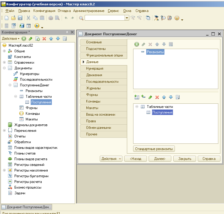
Task: Expand the Справочники tree node
Action: [4, 62]
